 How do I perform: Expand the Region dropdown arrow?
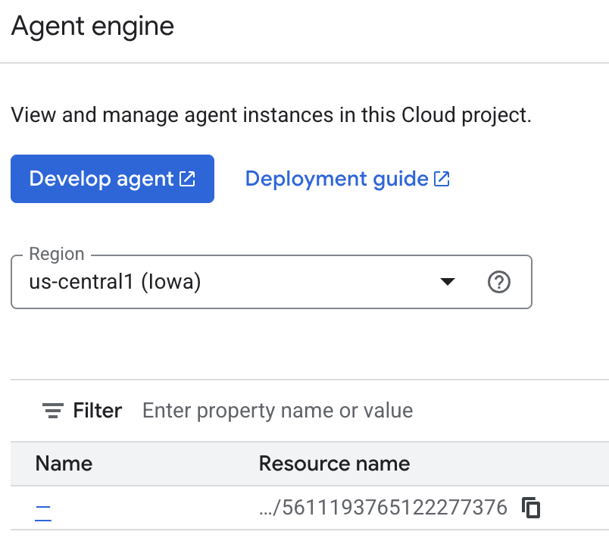click(448, 283)
